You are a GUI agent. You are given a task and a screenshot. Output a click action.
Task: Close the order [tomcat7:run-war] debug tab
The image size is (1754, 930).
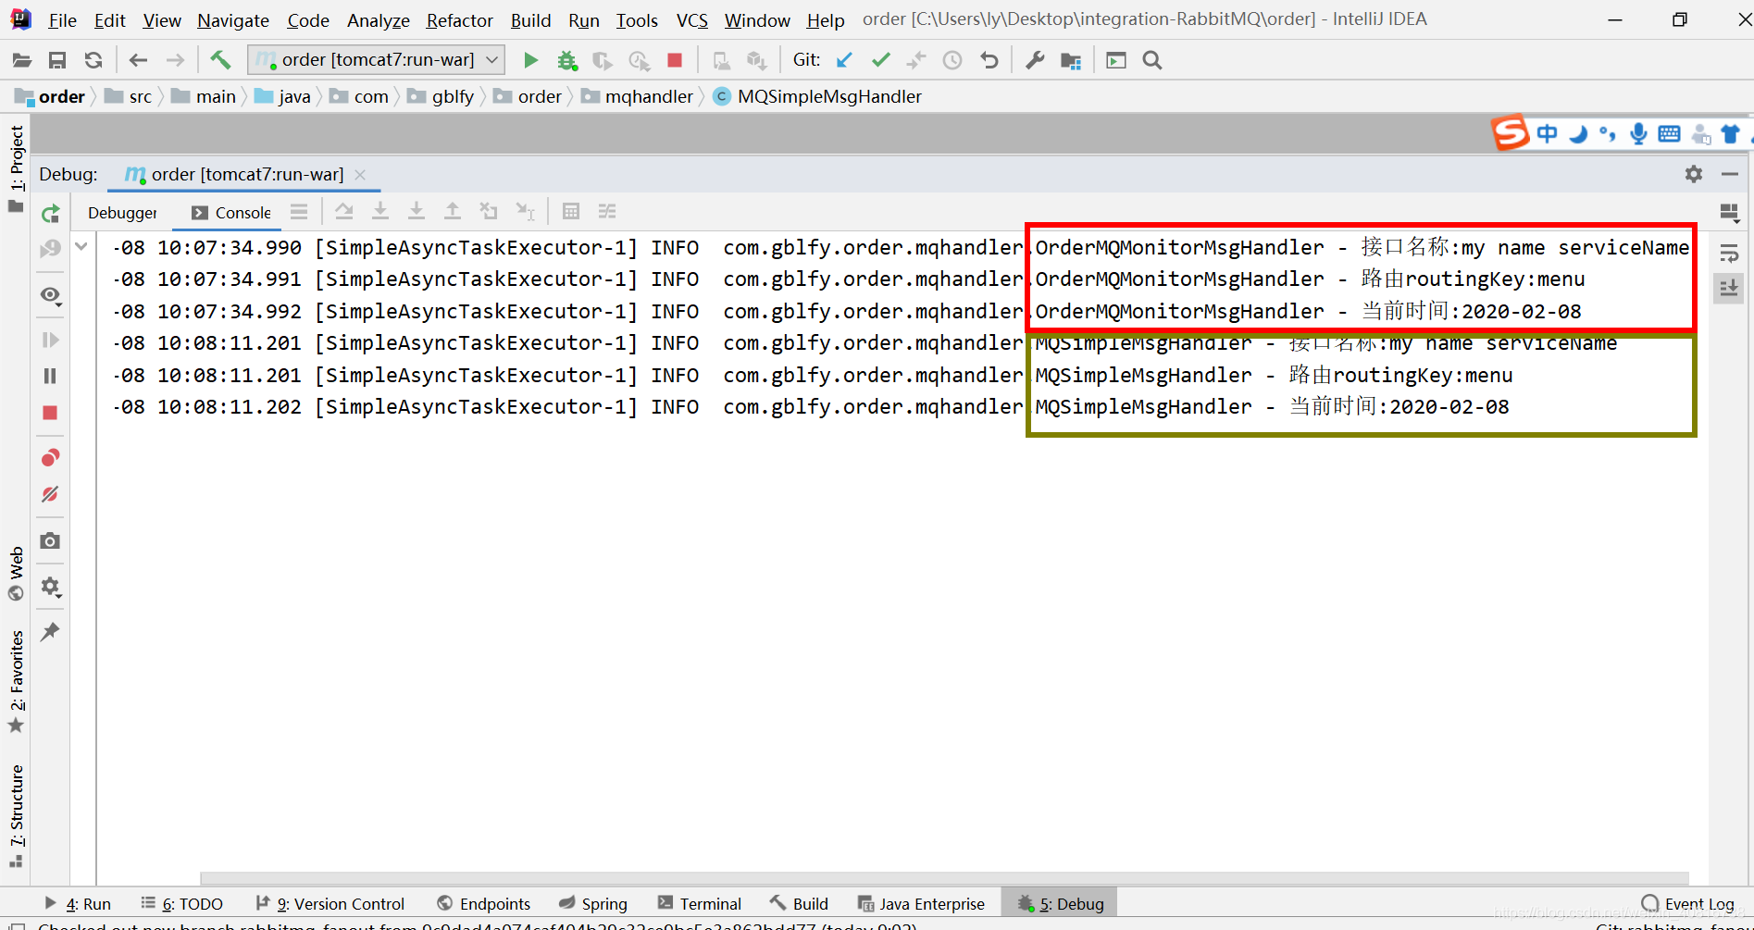pyautogui.click(x=360, y=175)
